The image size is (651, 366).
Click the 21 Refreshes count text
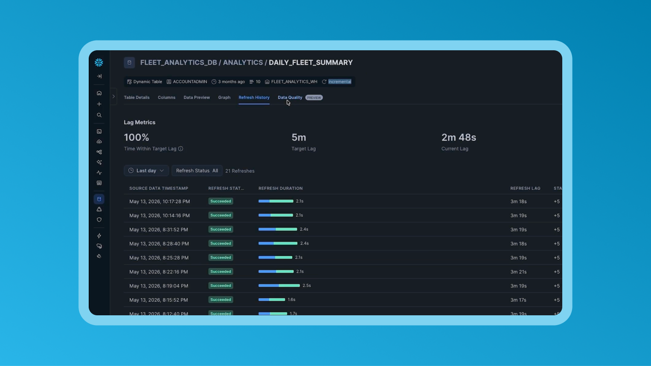point(240,171)
